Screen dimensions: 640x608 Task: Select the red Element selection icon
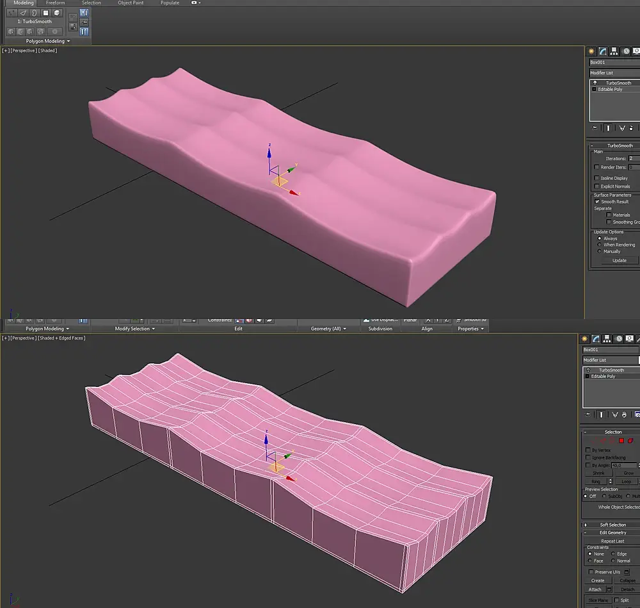[x=630, y=441]
